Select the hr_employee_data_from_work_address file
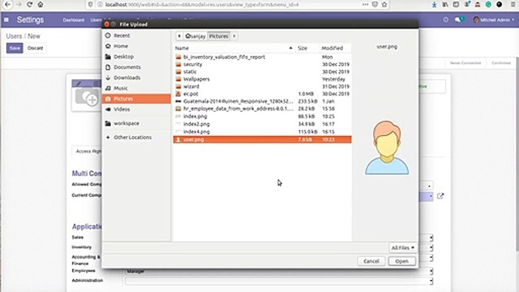This screenshot has width=519, height=292. [262, 109]
